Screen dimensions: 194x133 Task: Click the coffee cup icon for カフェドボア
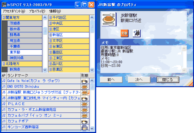pyautogui.click(x=84, y=121)
